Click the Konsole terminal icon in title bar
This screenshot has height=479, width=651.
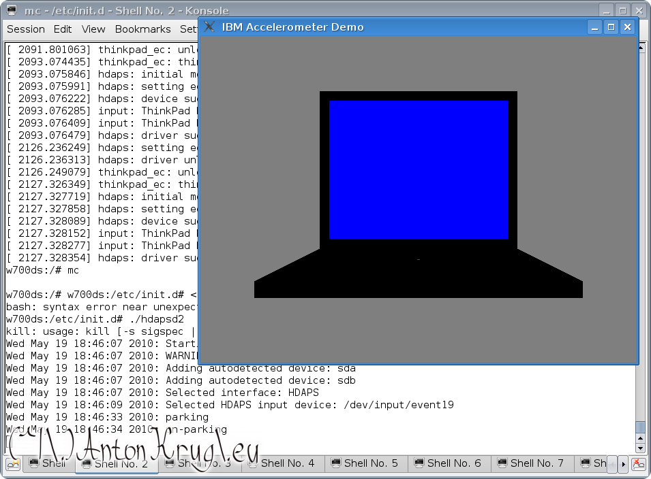coord(12,10)
